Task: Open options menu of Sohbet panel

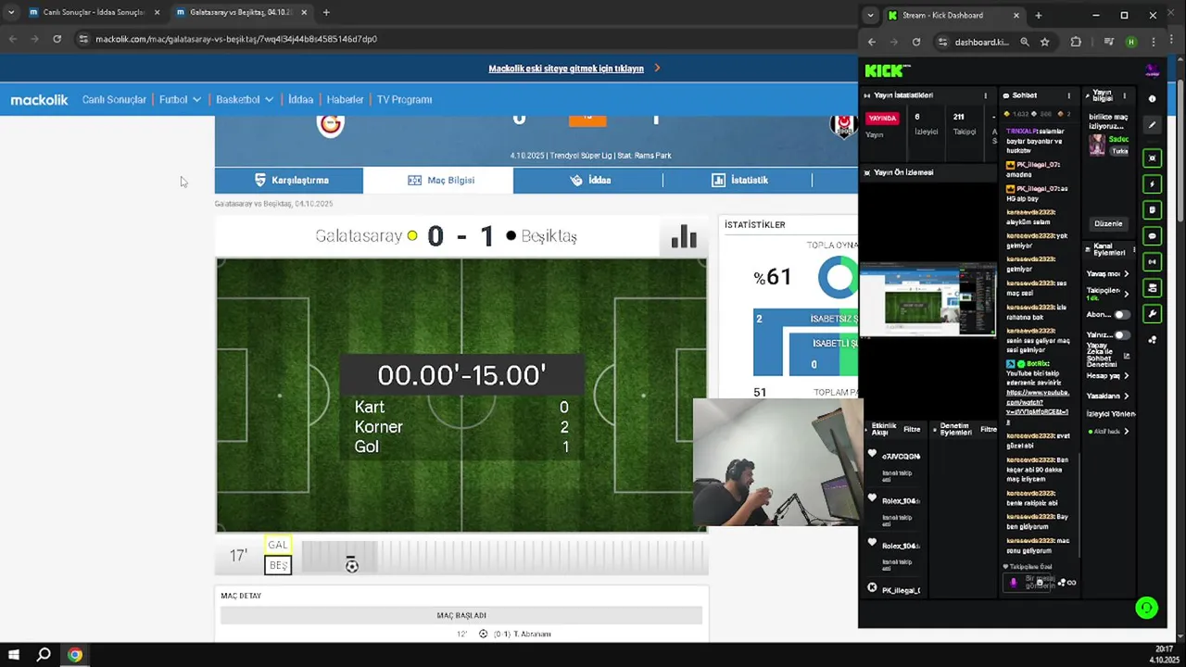Action: coord(1068,95)
